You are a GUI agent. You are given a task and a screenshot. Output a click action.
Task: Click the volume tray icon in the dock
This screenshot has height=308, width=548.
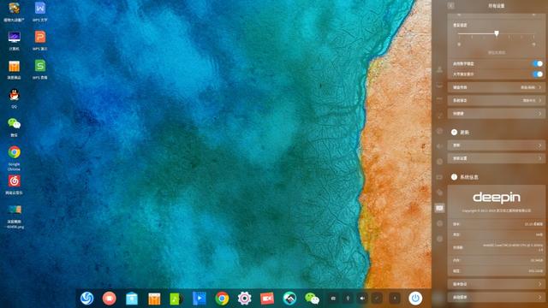(362, 299)
